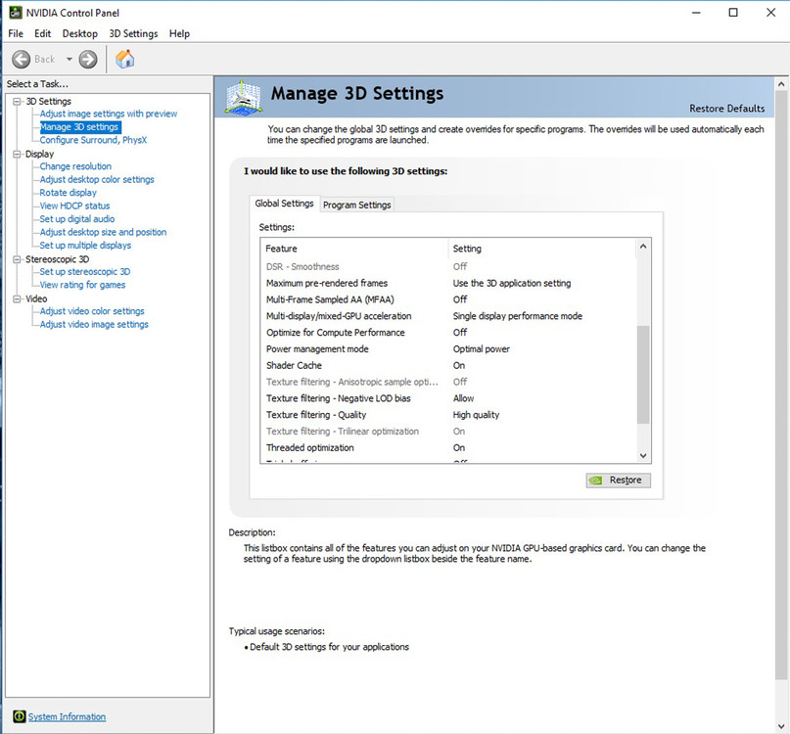Viewport: 790px width, 734px height.
Task: Click the Manage 3D Settings header icon
Action: [x=244, y=98]
